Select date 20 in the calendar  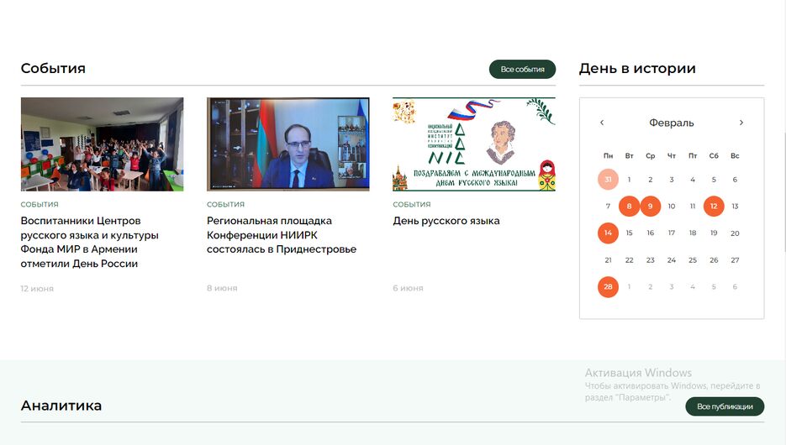pyautogui.click(x=735, y=233)
